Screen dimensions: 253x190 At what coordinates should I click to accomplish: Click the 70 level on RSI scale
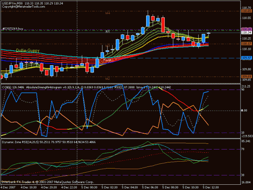[243, 149]
